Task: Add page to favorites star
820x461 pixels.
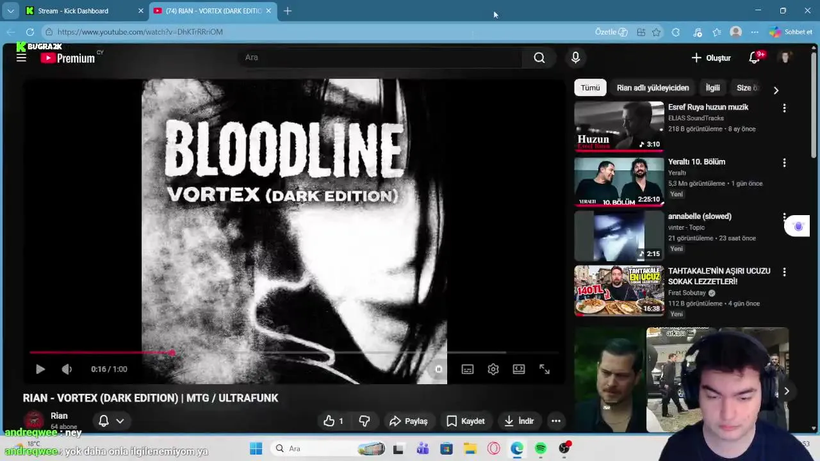Action: coord(656,31)
